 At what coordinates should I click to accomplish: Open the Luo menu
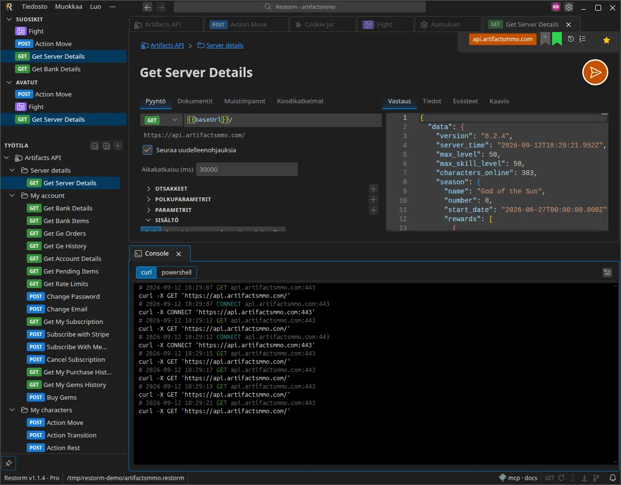pos(96,7)
